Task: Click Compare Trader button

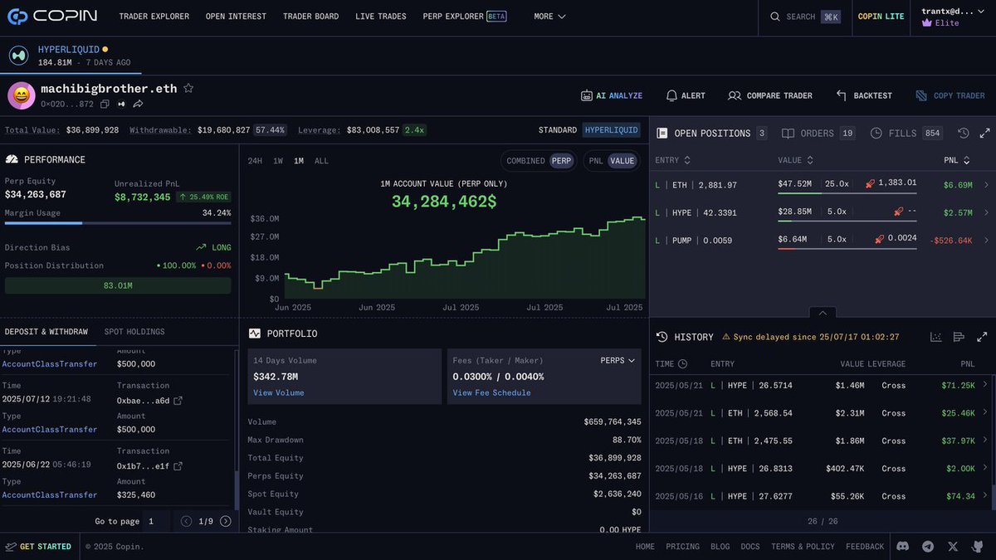Action: pyautogui.click(x=770, y=95)
